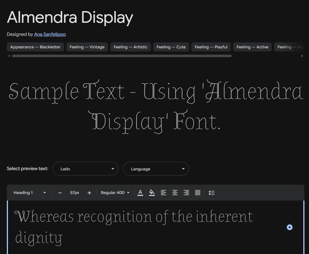
Task: Open the Language dropdown
Action: (156, 169)
